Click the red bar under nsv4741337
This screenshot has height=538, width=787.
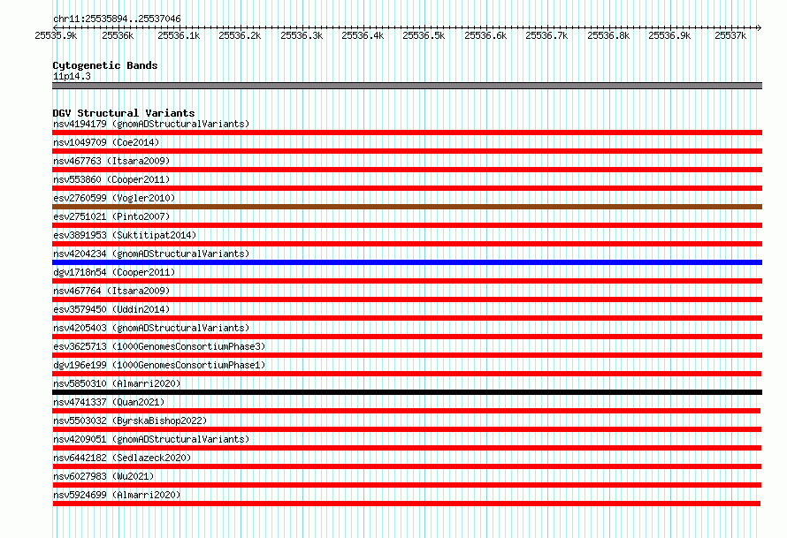click(x=406, y=411)
